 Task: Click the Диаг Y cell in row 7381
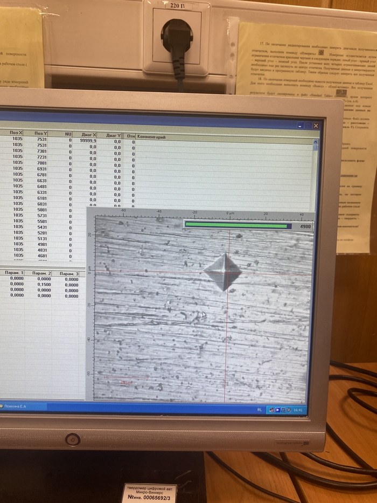[109, 153]
